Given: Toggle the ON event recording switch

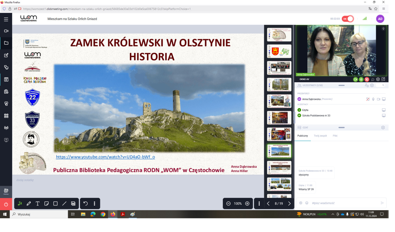Looking at the screenshot, I should click(347, 19).
